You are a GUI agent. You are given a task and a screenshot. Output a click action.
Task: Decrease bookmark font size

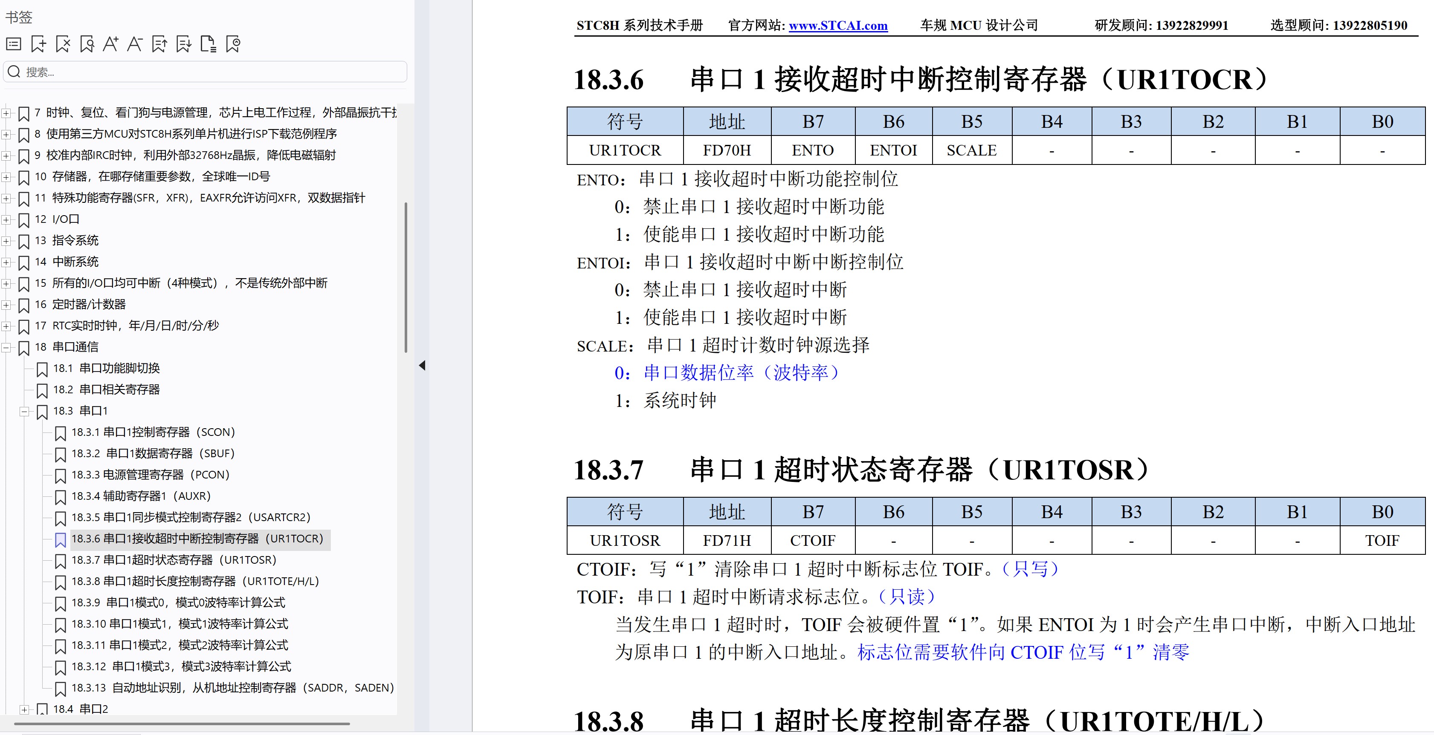(x=135, y=44)
